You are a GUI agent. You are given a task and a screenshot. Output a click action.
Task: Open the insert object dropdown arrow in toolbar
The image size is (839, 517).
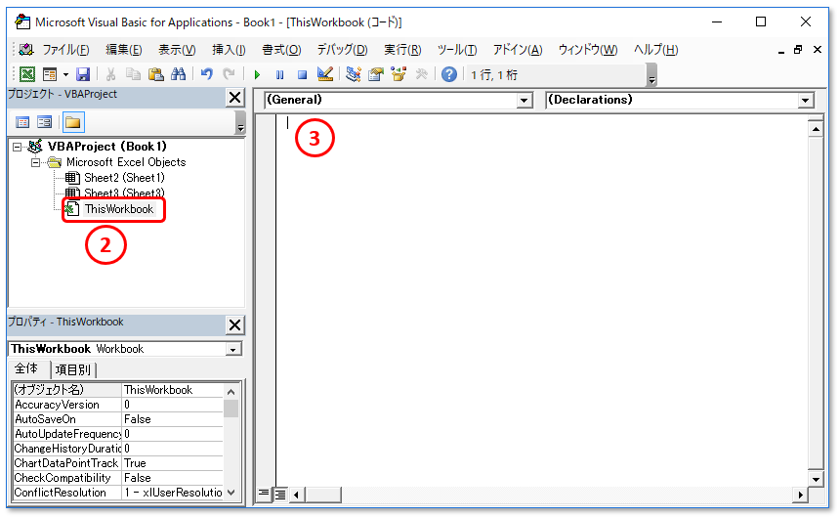[65, 75]
